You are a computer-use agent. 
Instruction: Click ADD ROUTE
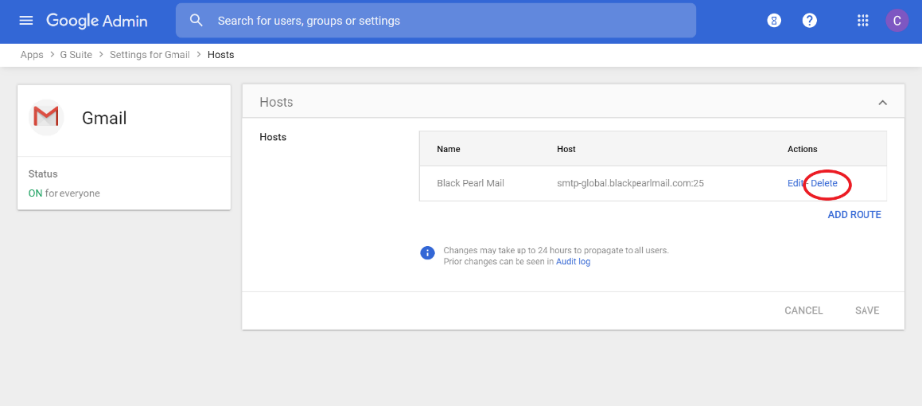tap(855, 215)
